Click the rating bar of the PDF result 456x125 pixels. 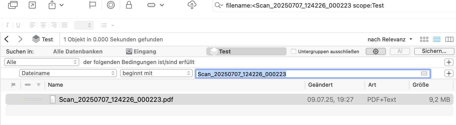pyautogui.click(x=33, y=99)
